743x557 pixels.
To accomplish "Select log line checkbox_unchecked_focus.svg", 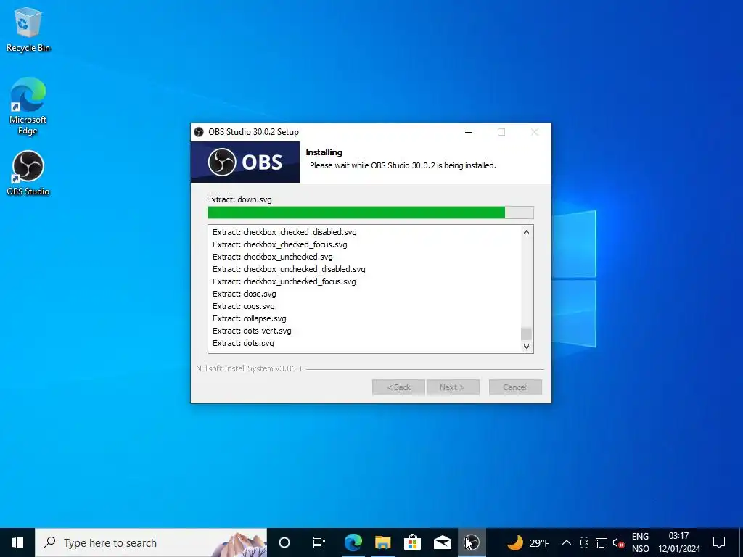I will (284, 281).
